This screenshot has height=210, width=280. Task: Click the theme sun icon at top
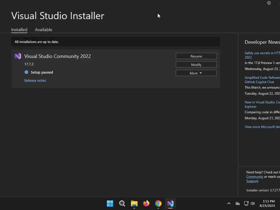click(x=269, y=3)
